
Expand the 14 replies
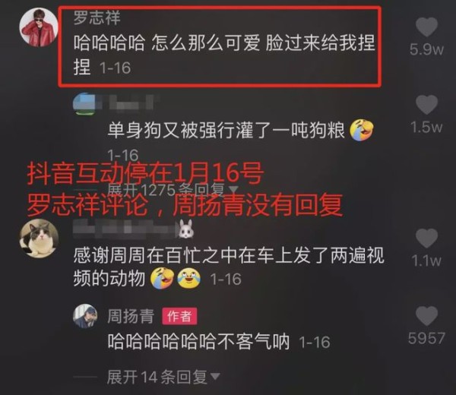point(163,377)
